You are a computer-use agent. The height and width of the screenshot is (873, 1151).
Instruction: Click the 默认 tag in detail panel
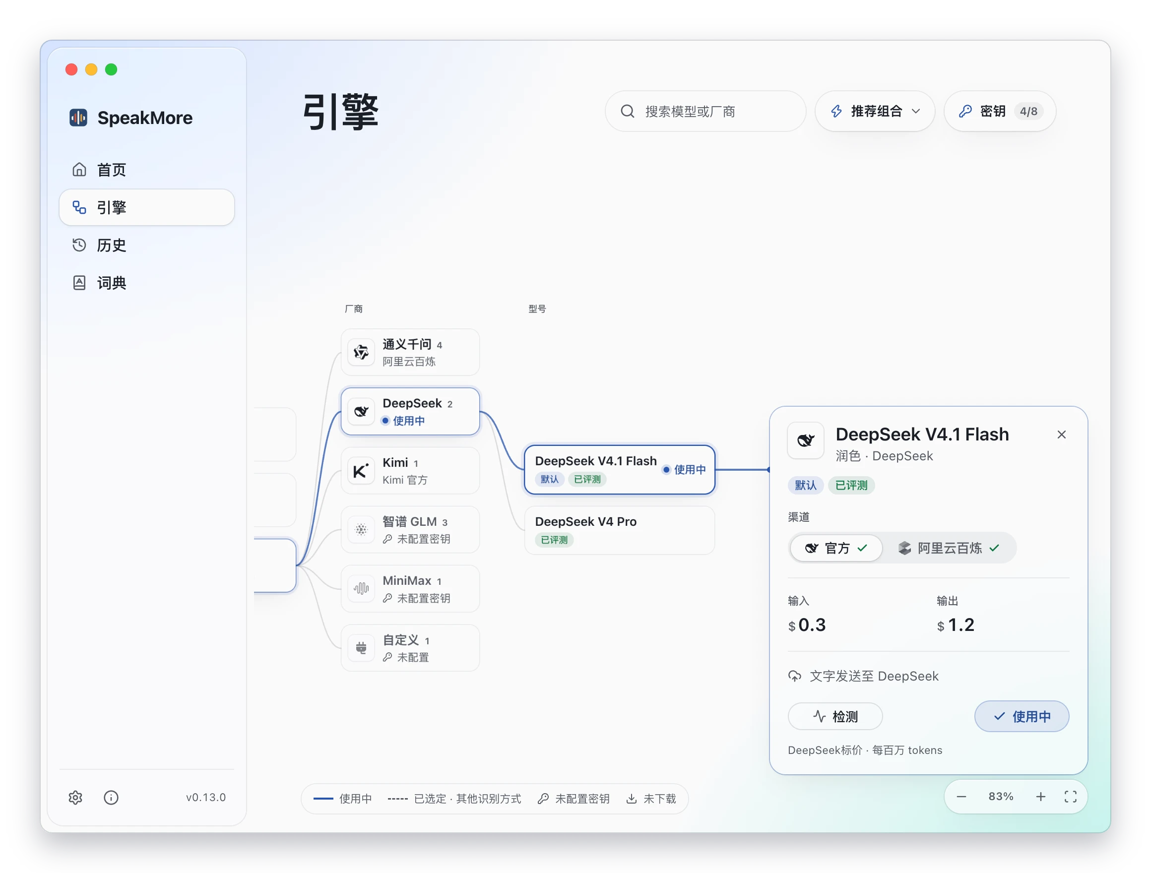pos(806,486)
